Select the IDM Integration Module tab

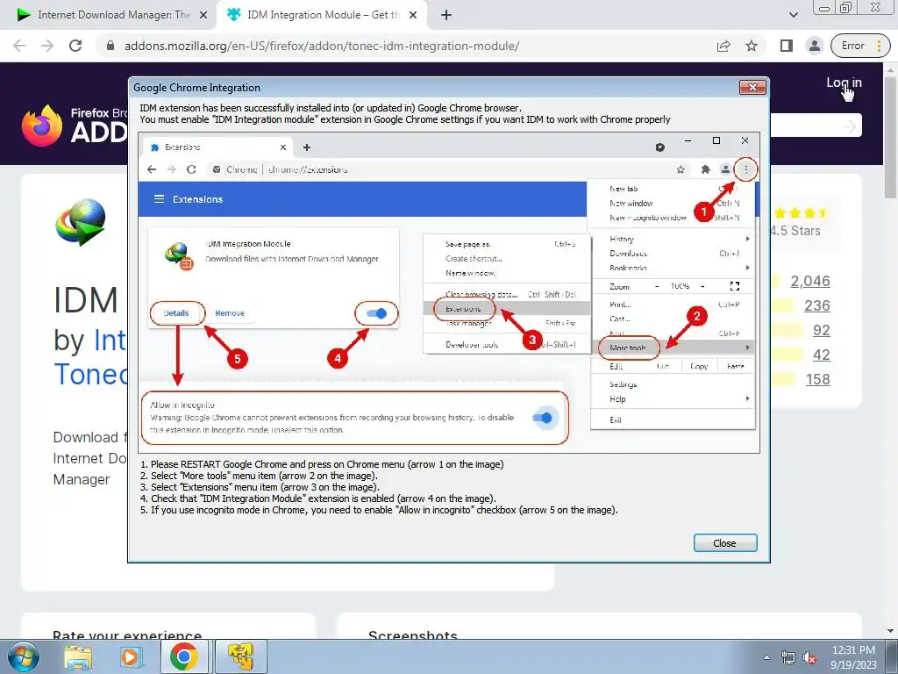pos(321,15)
